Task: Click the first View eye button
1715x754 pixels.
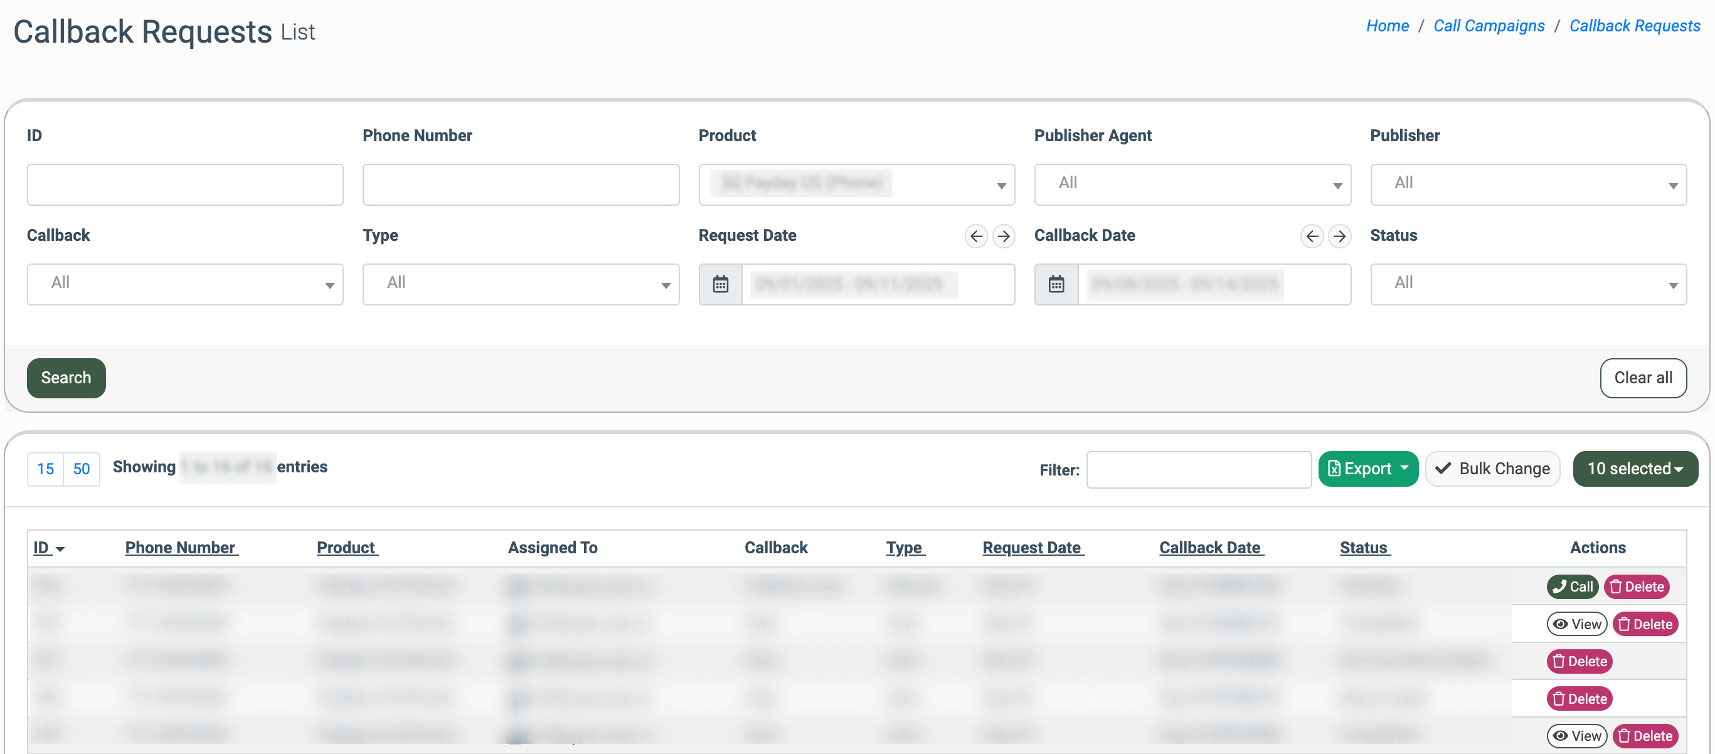Action: click(x=1576, y=624)
